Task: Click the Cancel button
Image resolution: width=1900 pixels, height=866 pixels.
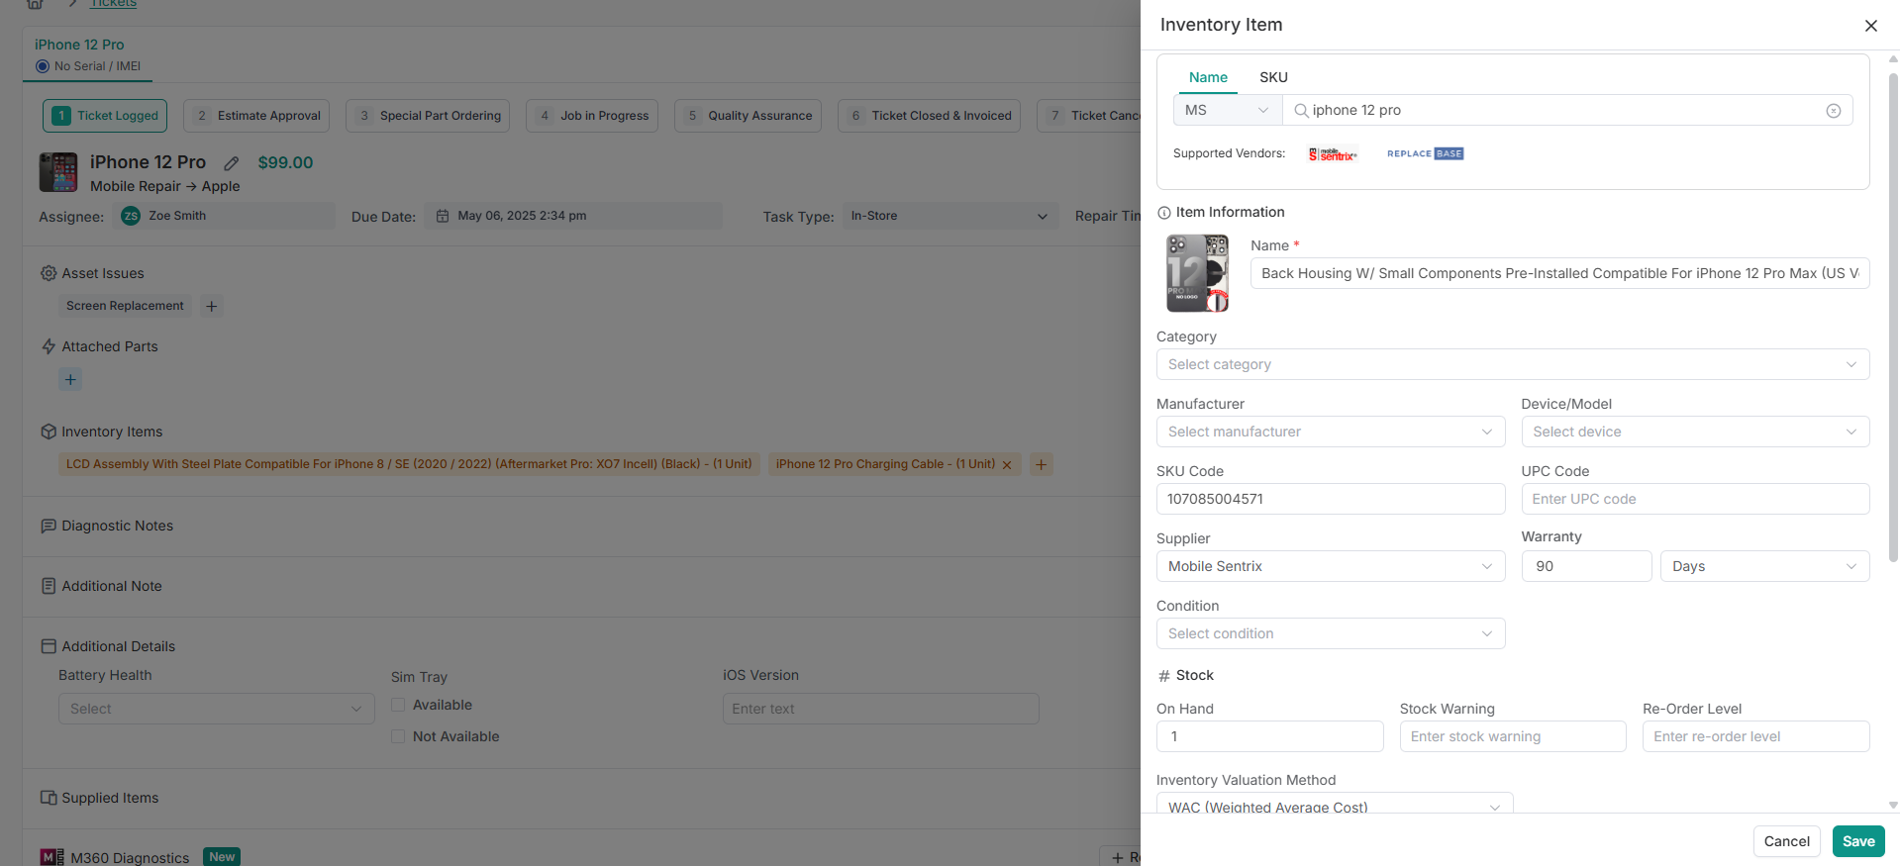Action: [x=1786, y=841]
